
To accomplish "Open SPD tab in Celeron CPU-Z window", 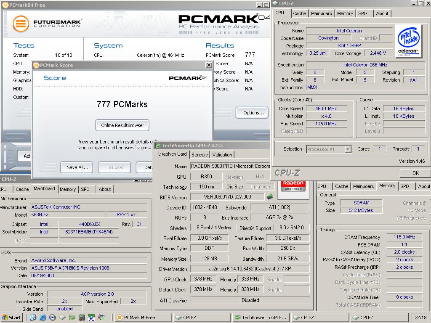I will click(x=362, y=13).
